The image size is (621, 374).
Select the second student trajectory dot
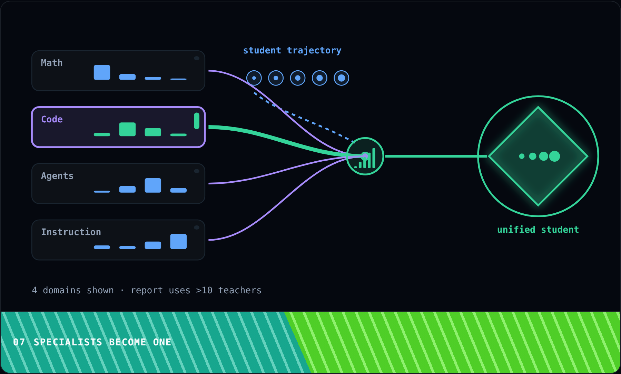click(x=276, y=78)
